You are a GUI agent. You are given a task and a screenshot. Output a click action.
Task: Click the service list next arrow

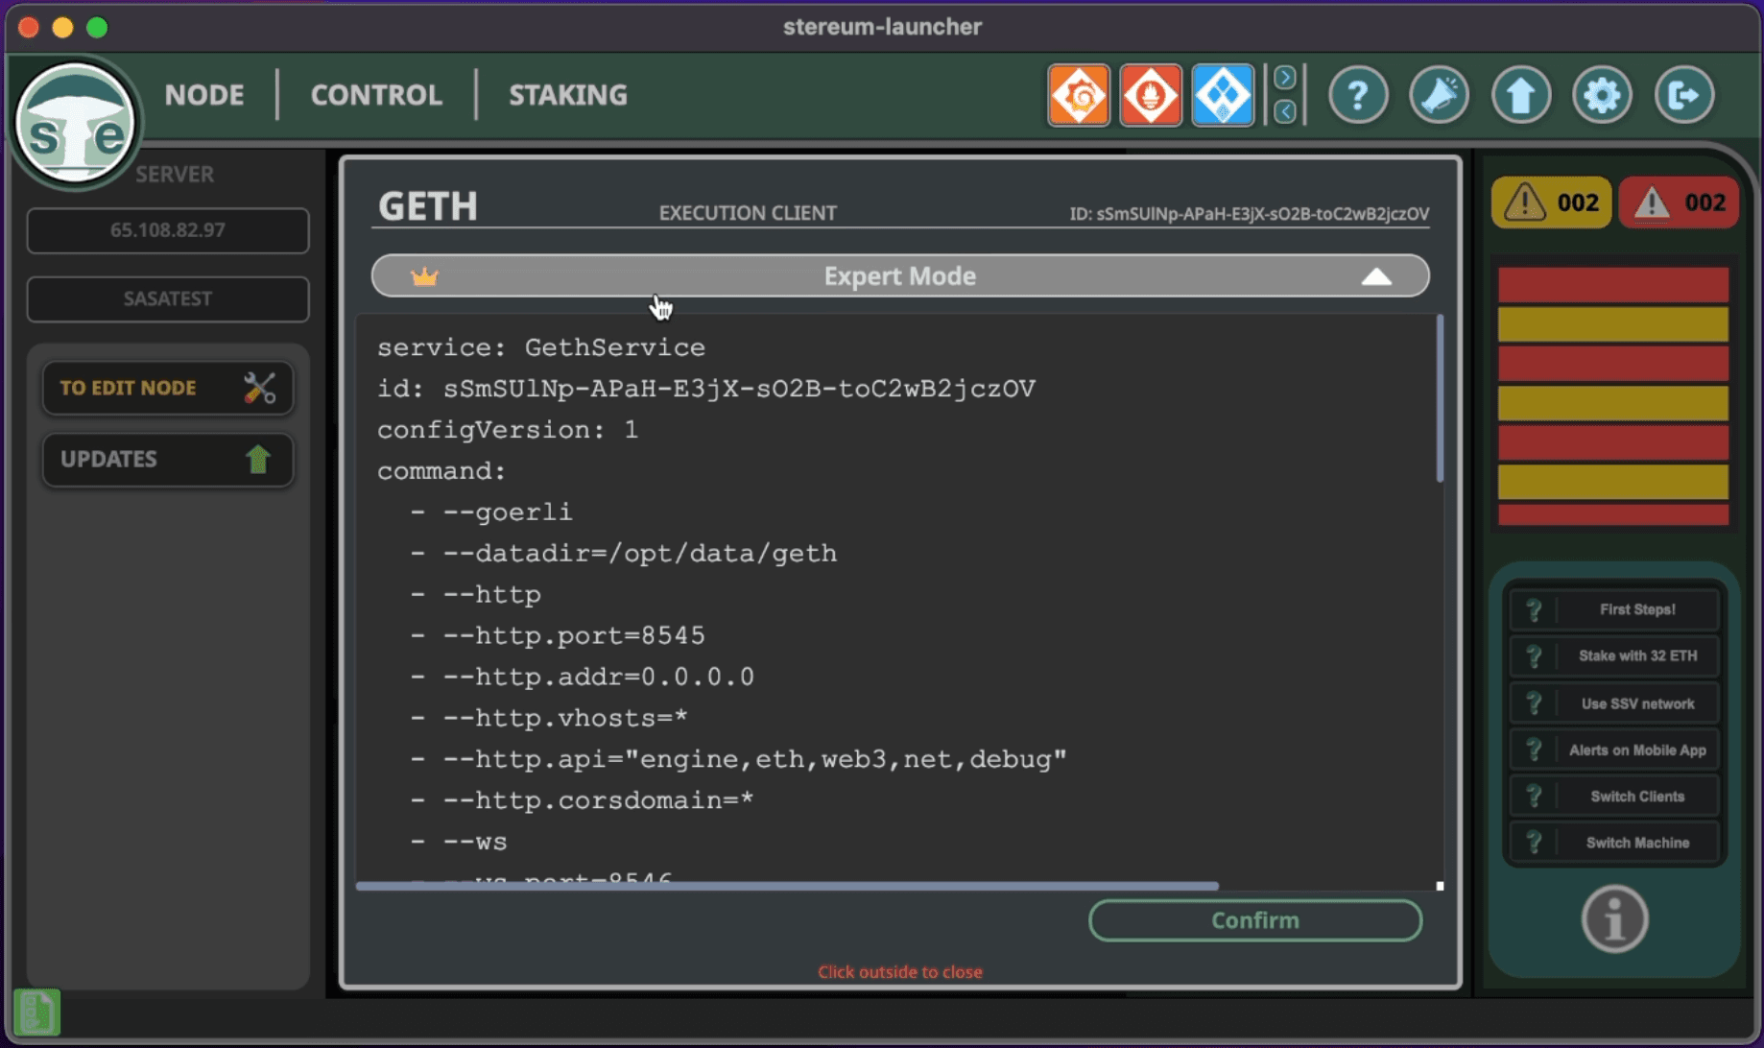[1285, 77]
